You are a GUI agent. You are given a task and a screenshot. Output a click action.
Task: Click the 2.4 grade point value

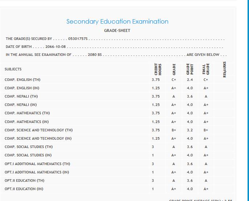(190, 79)
